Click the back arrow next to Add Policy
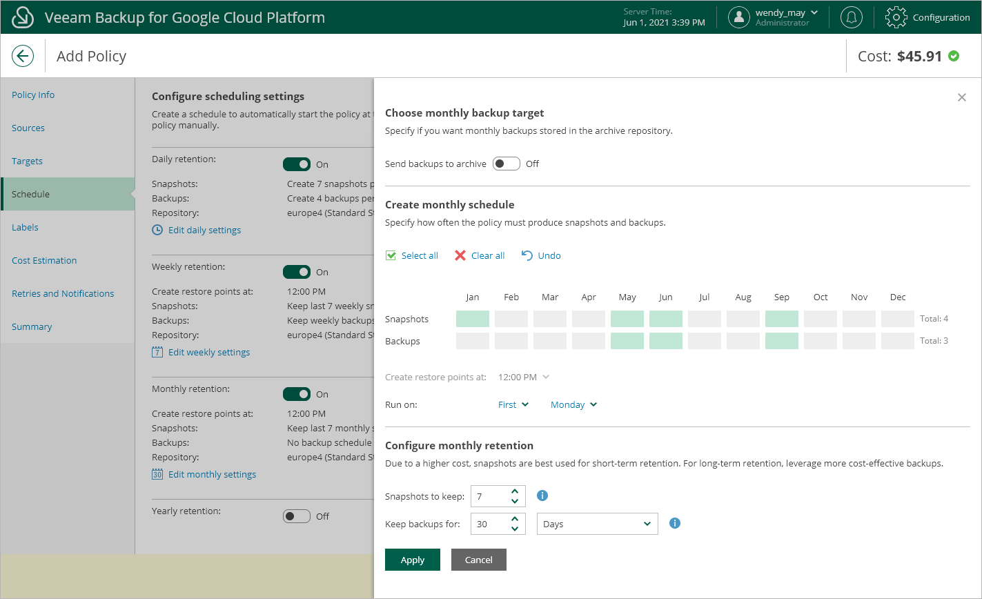This screenshot has width=982, height=599. pyautogui.click(x=23, y=56)
